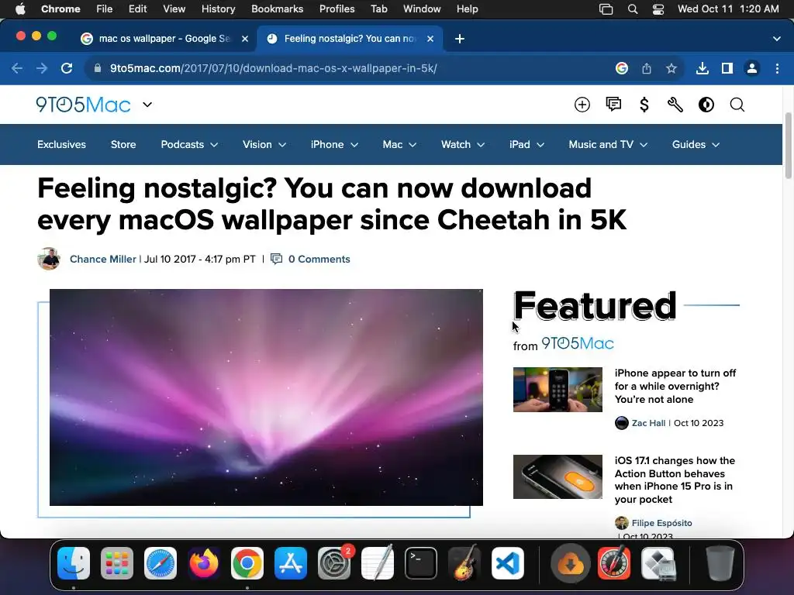Open Chrome three-dot menu
The width and height of the screenshot is (794, 595).
(777, 68)
